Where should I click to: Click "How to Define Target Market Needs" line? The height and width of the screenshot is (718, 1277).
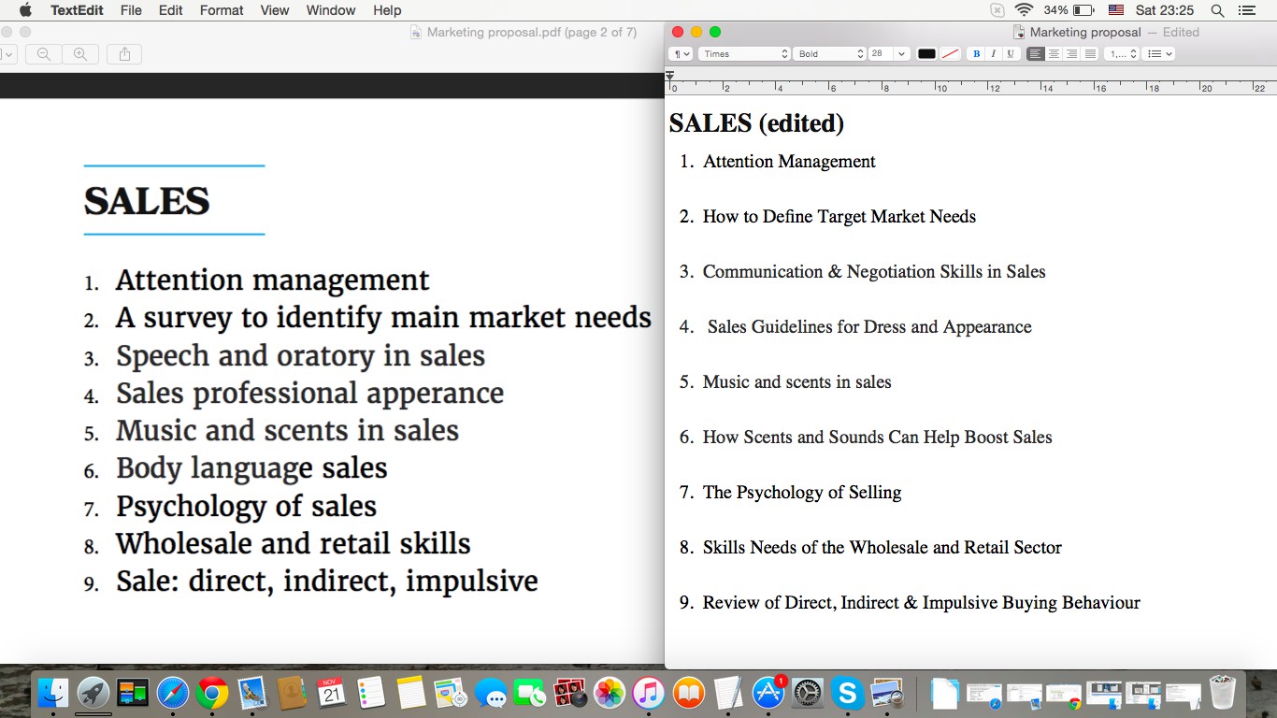click(x=839, y=217)
